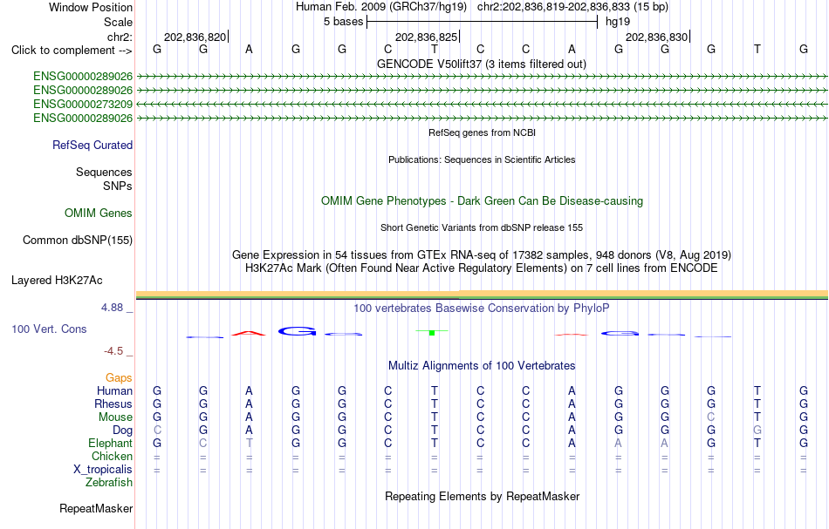The width and height of the screenshot is (829, 529).
Task: Select the Chicken species row label
Action: click(x=112, y=456)
